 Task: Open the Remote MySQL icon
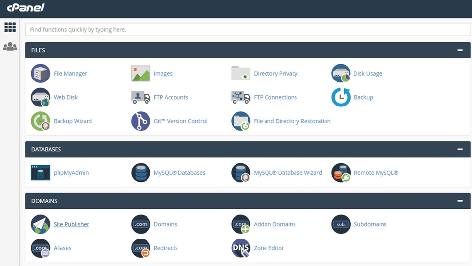click(x=341, y=173)
